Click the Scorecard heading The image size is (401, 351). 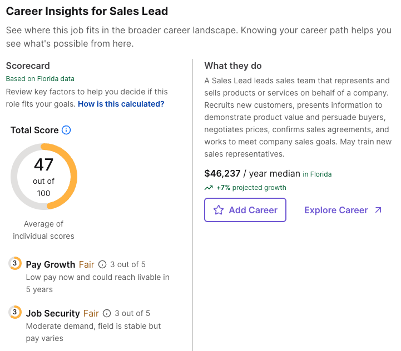point(28,66)
